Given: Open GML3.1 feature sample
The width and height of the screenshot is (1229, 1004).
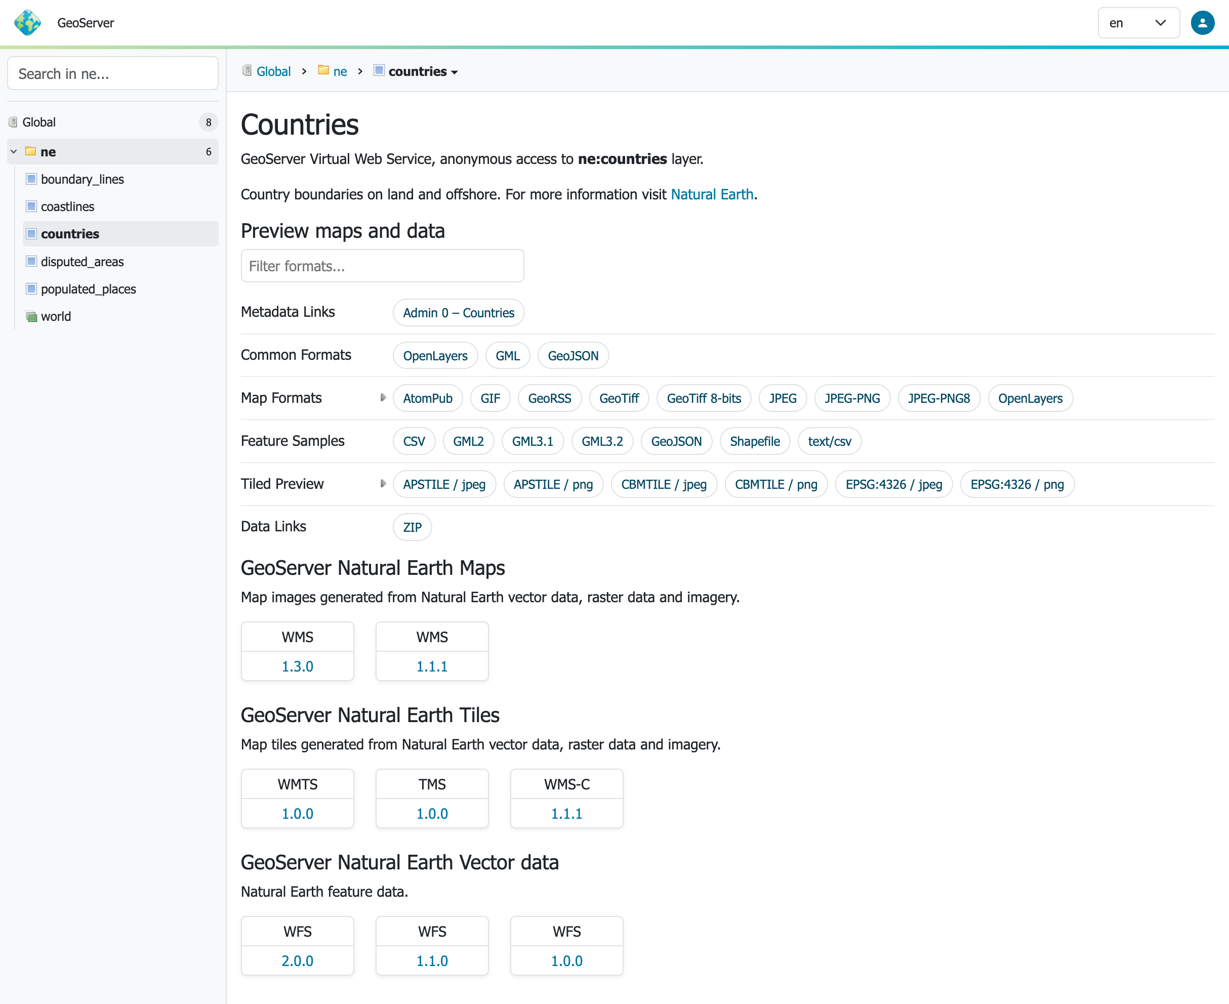Looking at the screenshot, I should 532,441.
